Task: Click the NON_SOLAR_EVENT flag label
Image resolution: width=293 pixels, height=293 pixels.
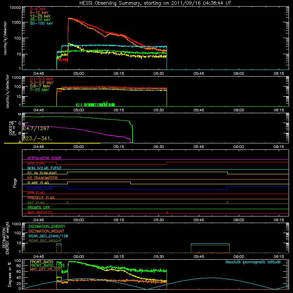Action: (44, 168)
